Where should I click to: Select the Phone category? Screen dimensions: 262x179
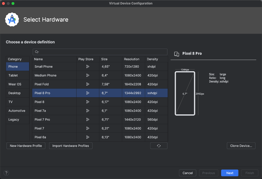(x=18, y=67)
